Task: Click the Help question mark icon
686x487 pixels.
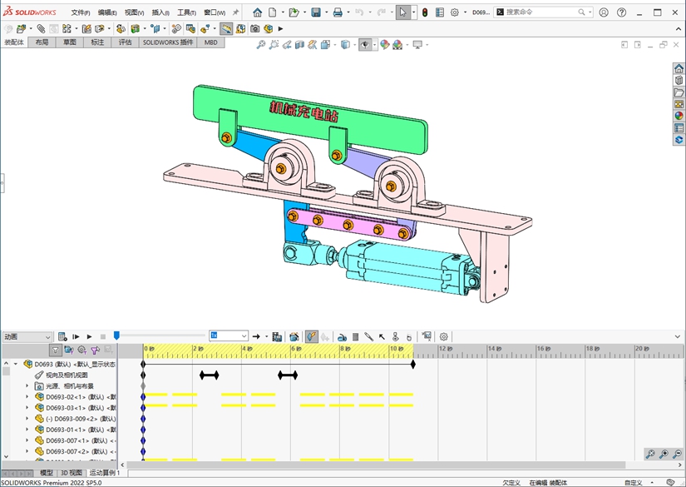Action: [x=621, y=12]
